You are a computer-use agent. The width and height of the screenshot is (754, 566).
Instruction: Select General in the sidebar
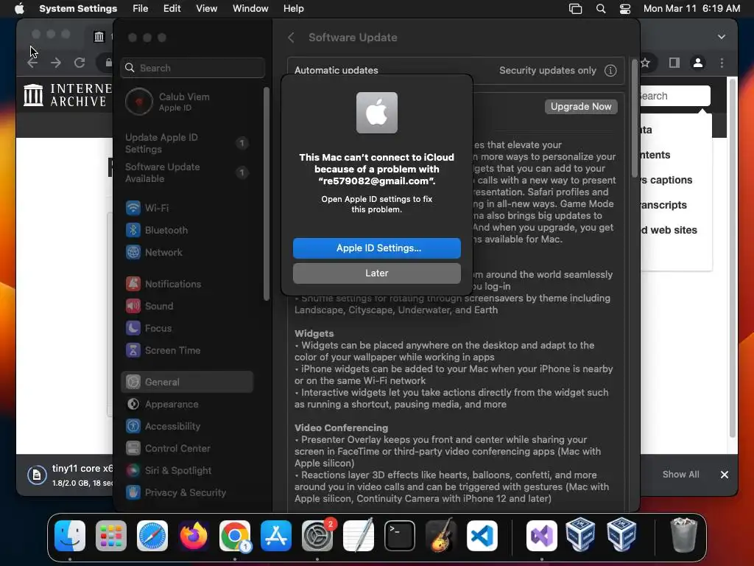(x=187, y=382)
